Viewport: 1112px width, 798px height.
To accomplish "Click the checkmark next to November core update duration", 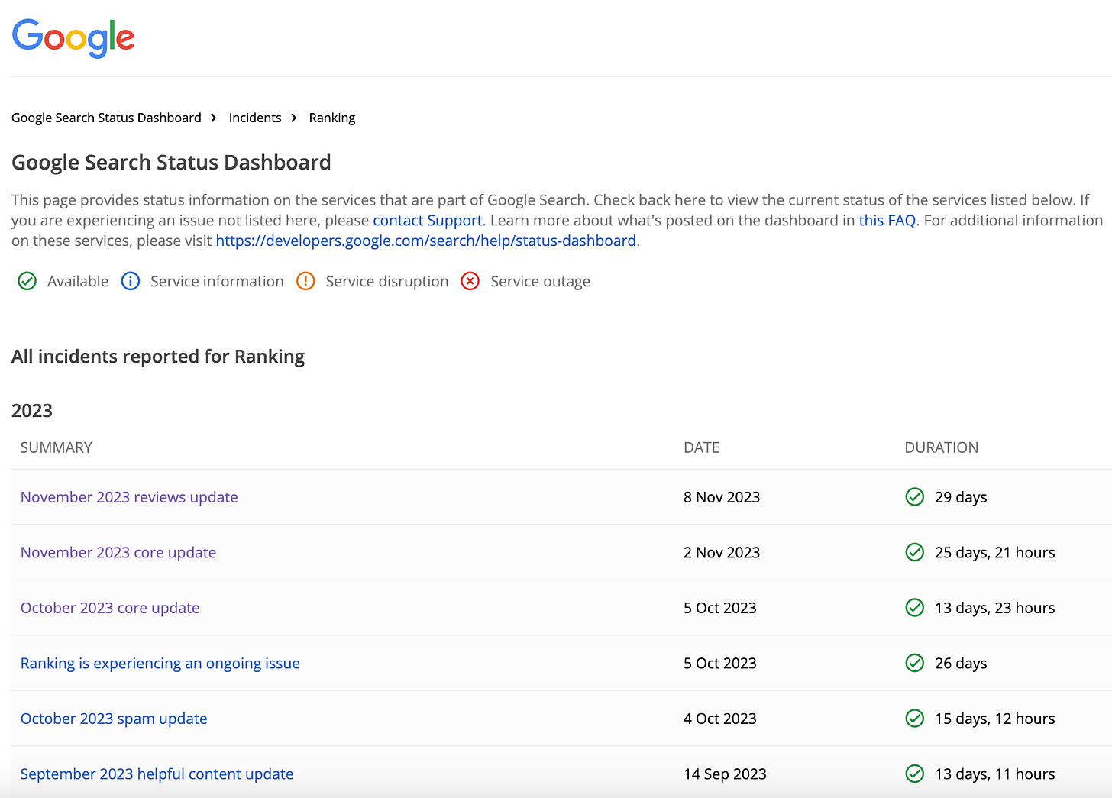I will pyautogui.click(x=914, y=552).
